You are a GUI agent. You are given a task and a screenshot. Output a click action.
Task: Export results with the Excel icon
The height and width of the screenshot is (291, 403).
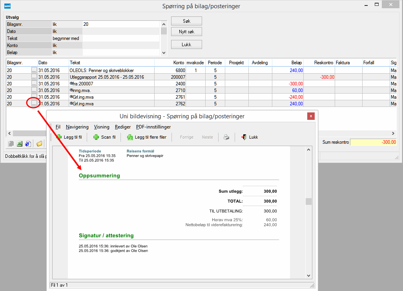tap(19, 144)
